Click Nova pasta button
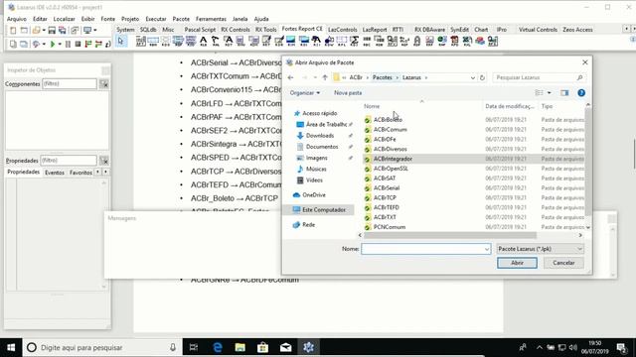The width and height of the screenshot is (636, 357). coord(348,92)
